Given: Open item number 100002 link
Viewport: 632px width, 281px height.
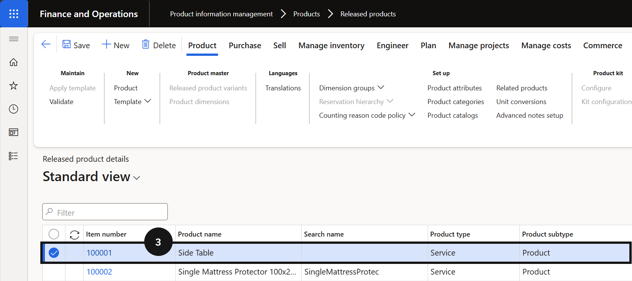Looking at the screenshot, I should click(99, 272).
